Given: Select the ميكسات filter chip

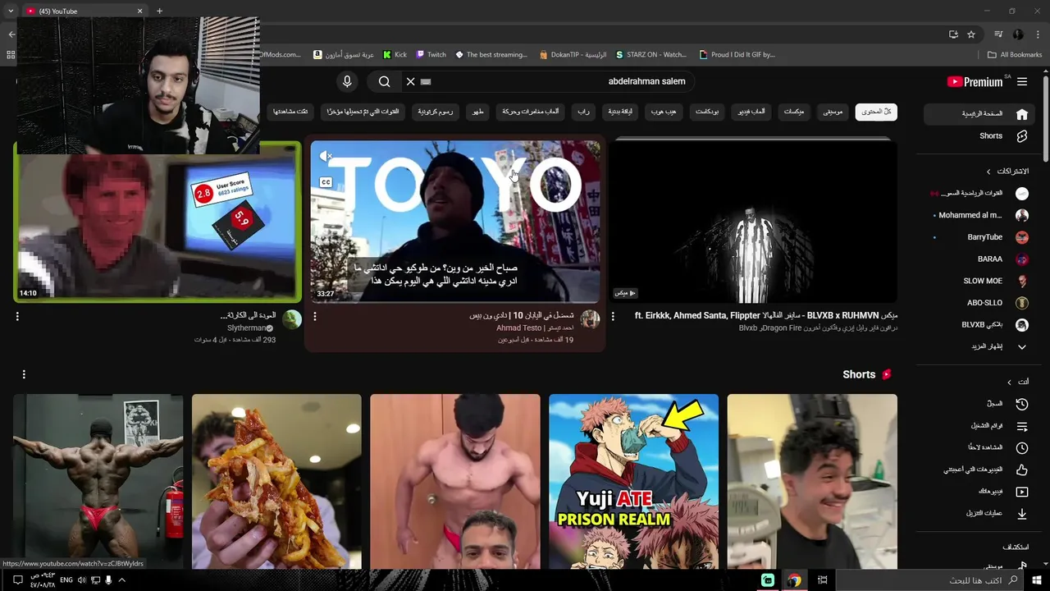Looking at the screenshot, I should [x=793, y=112].
